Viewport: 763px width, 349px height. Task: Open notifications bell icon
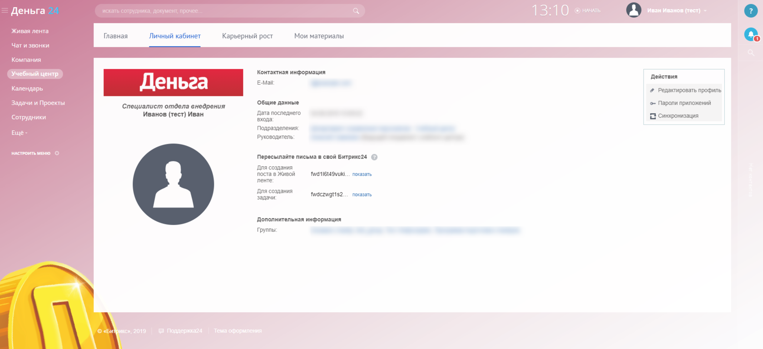pos(751,34)
